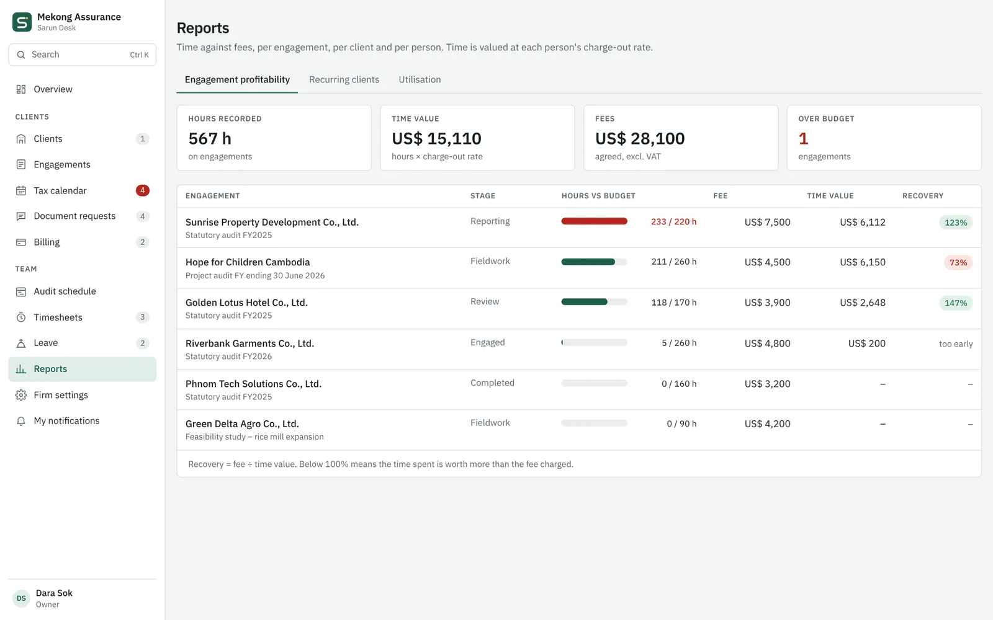993x620 pixels.
Task: Switch to the Utilisation tab
Action: click(420, 79)
